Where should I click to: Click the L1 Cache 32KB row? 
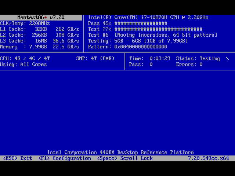click(40, 29)
